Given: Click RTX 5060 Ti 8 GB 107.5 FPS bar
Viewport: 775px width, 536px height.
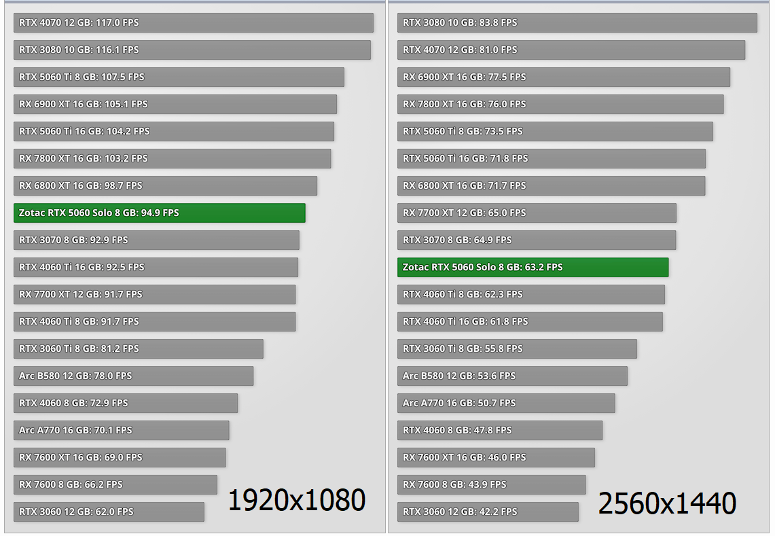Looking at the screenshot, I should point(179,77).
